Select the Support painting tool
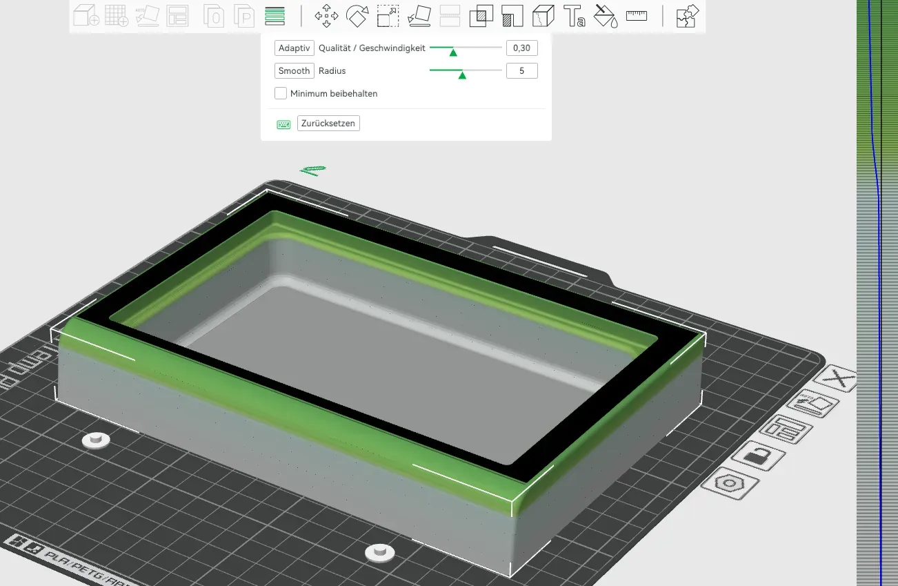Screen dimensions: 898x586 tap(512, 15)
